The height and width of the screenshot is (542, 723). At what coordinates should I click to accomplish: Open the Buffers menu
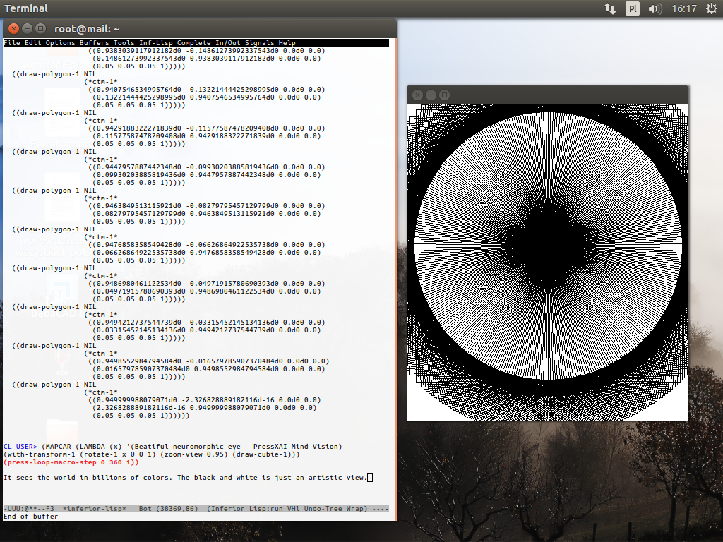tap(95, 43)
